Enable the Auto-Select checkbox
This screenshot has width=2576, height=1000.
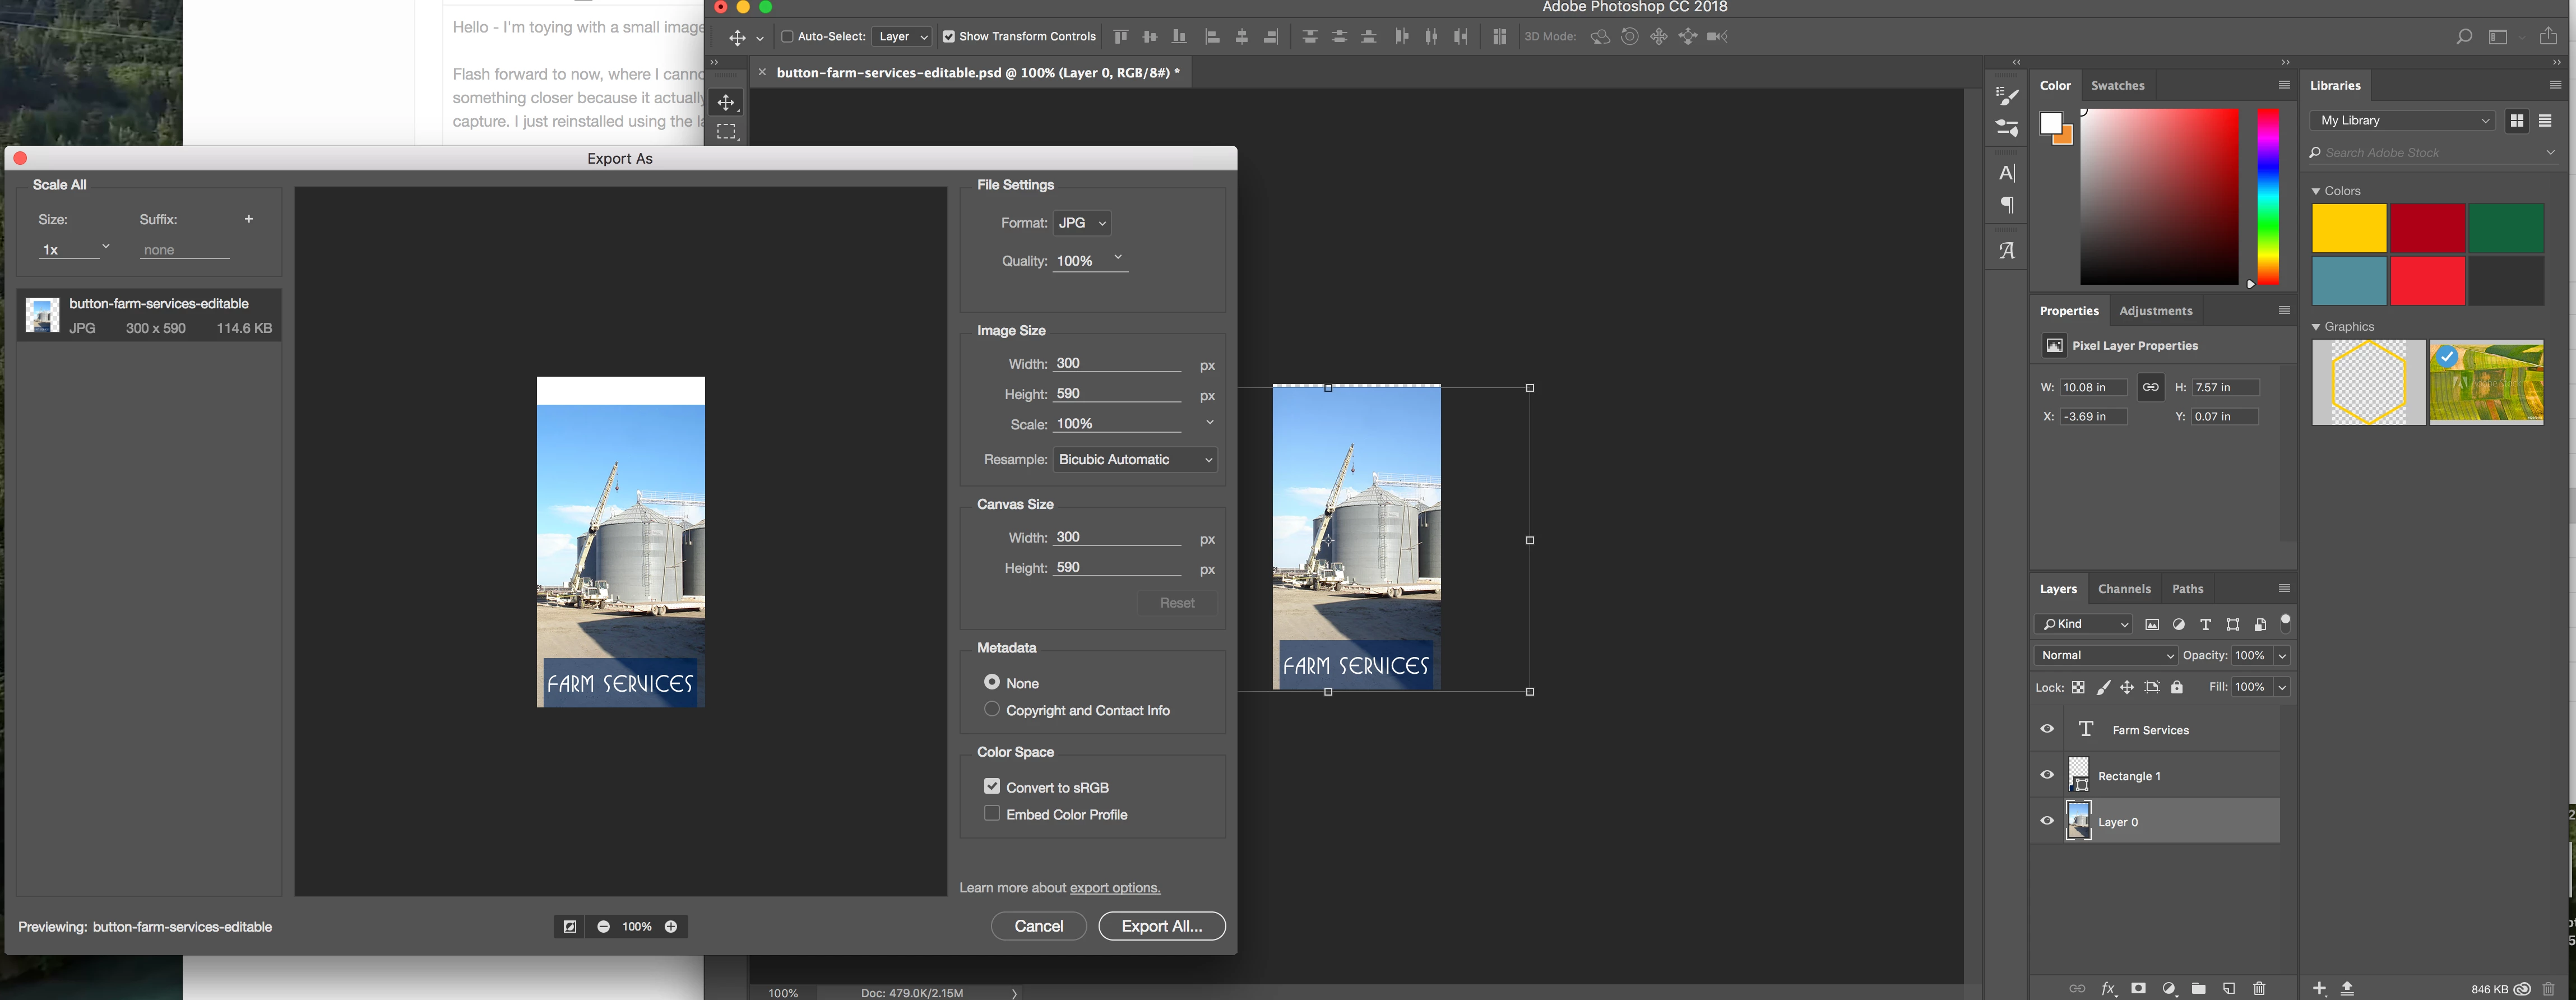coord(787,36)
